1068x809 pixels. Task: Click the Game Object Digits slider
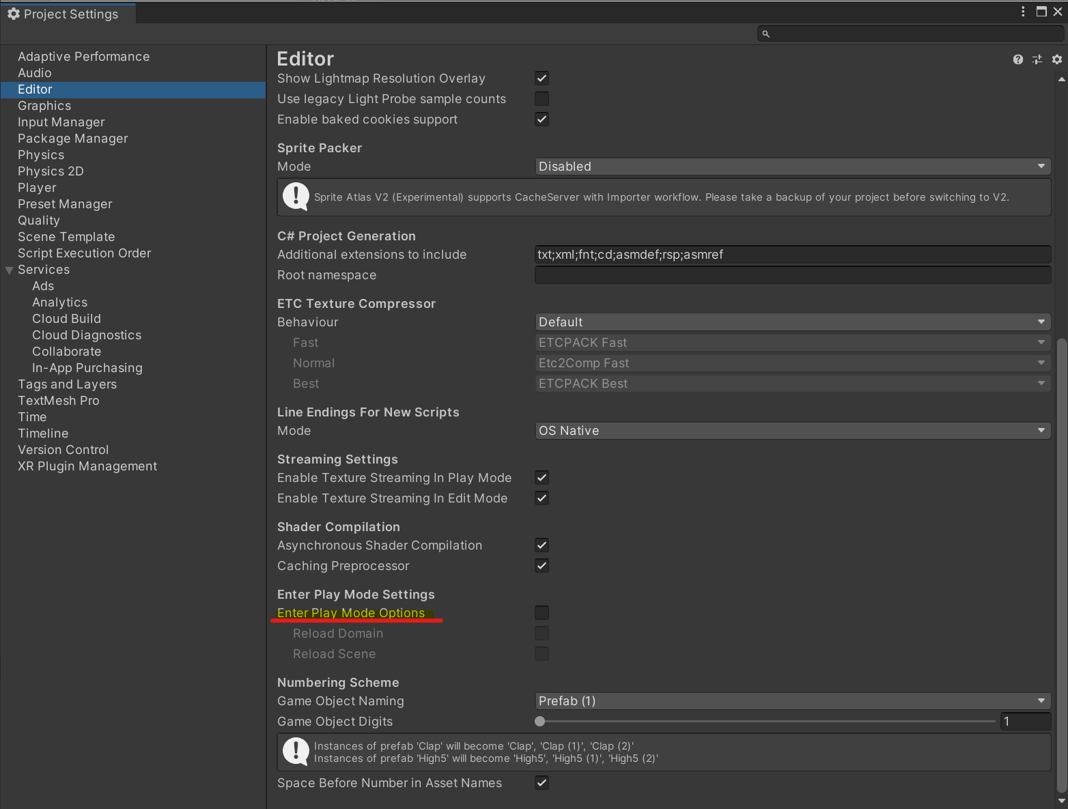click(x=765, y=722)
